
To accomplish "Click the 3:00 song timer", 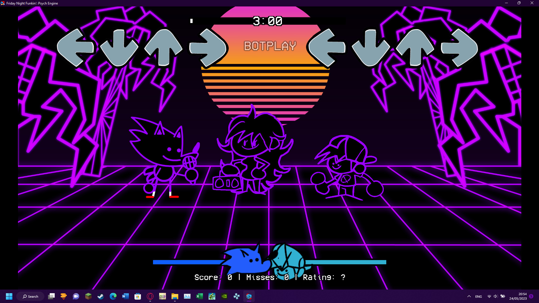I will pyautogui.click(x=267, y=21).
